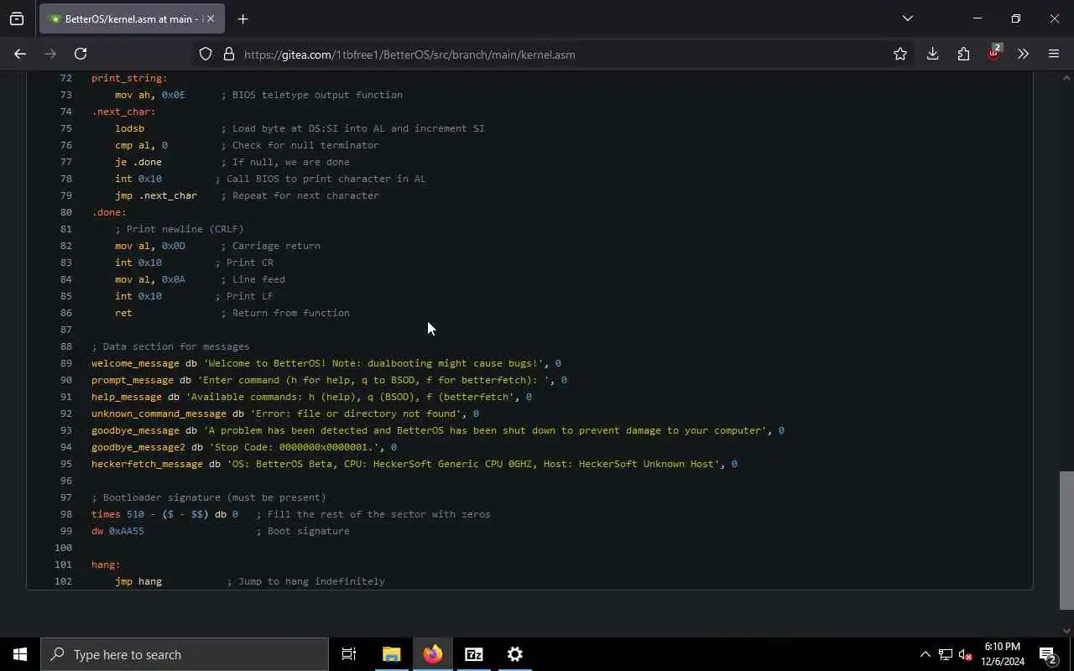Click line number 99
Screen dimensions: 1074x671
[66, 531]
